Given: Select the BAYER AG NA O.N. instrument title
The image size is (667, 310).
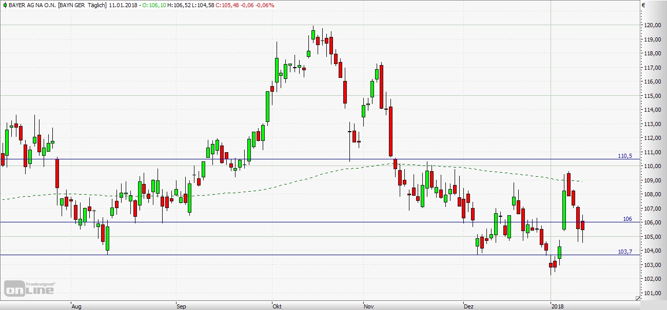Looking at the screenshot, I should click(x=32, y=5).
